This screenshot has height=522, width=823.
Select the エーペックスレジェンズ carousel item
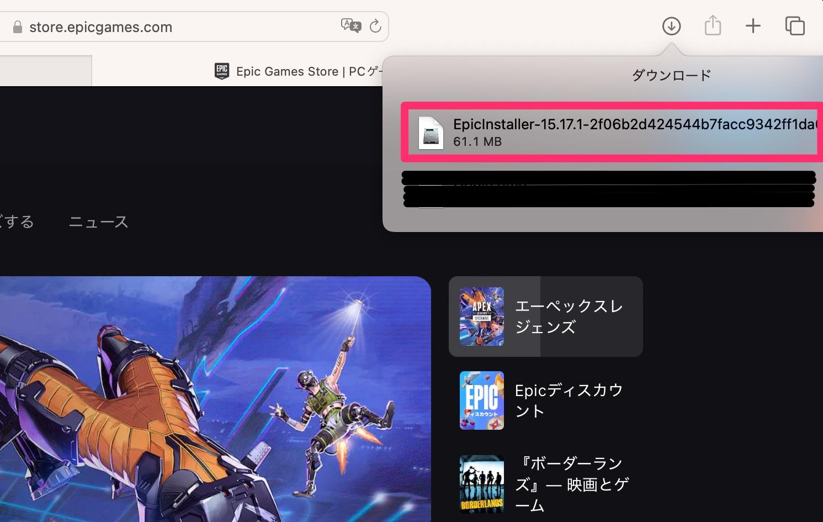point(546,317)
